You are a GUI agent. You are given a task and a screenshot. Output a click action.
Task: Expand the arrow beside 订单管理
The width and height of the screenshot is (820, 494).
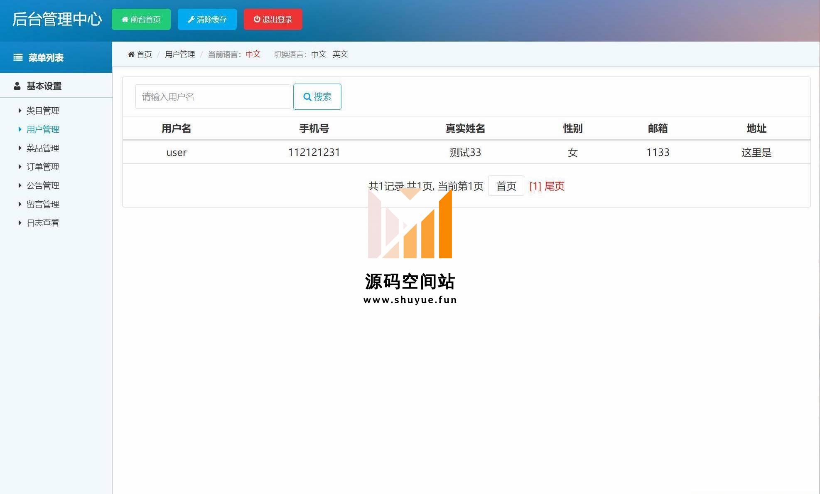[20, 167]
